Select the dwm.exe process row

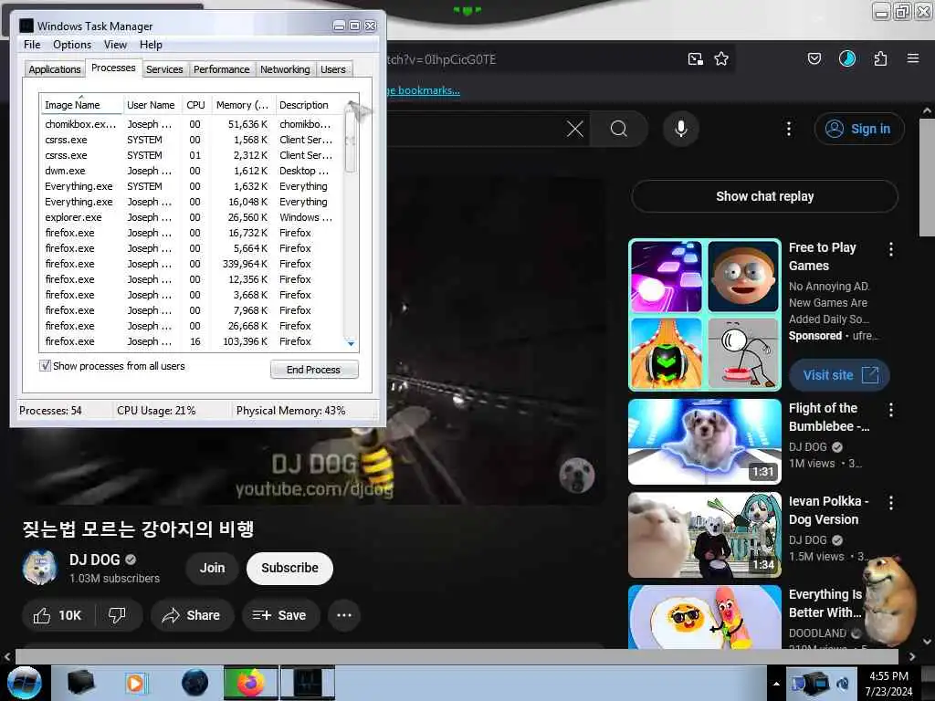[x=190, y=171]
